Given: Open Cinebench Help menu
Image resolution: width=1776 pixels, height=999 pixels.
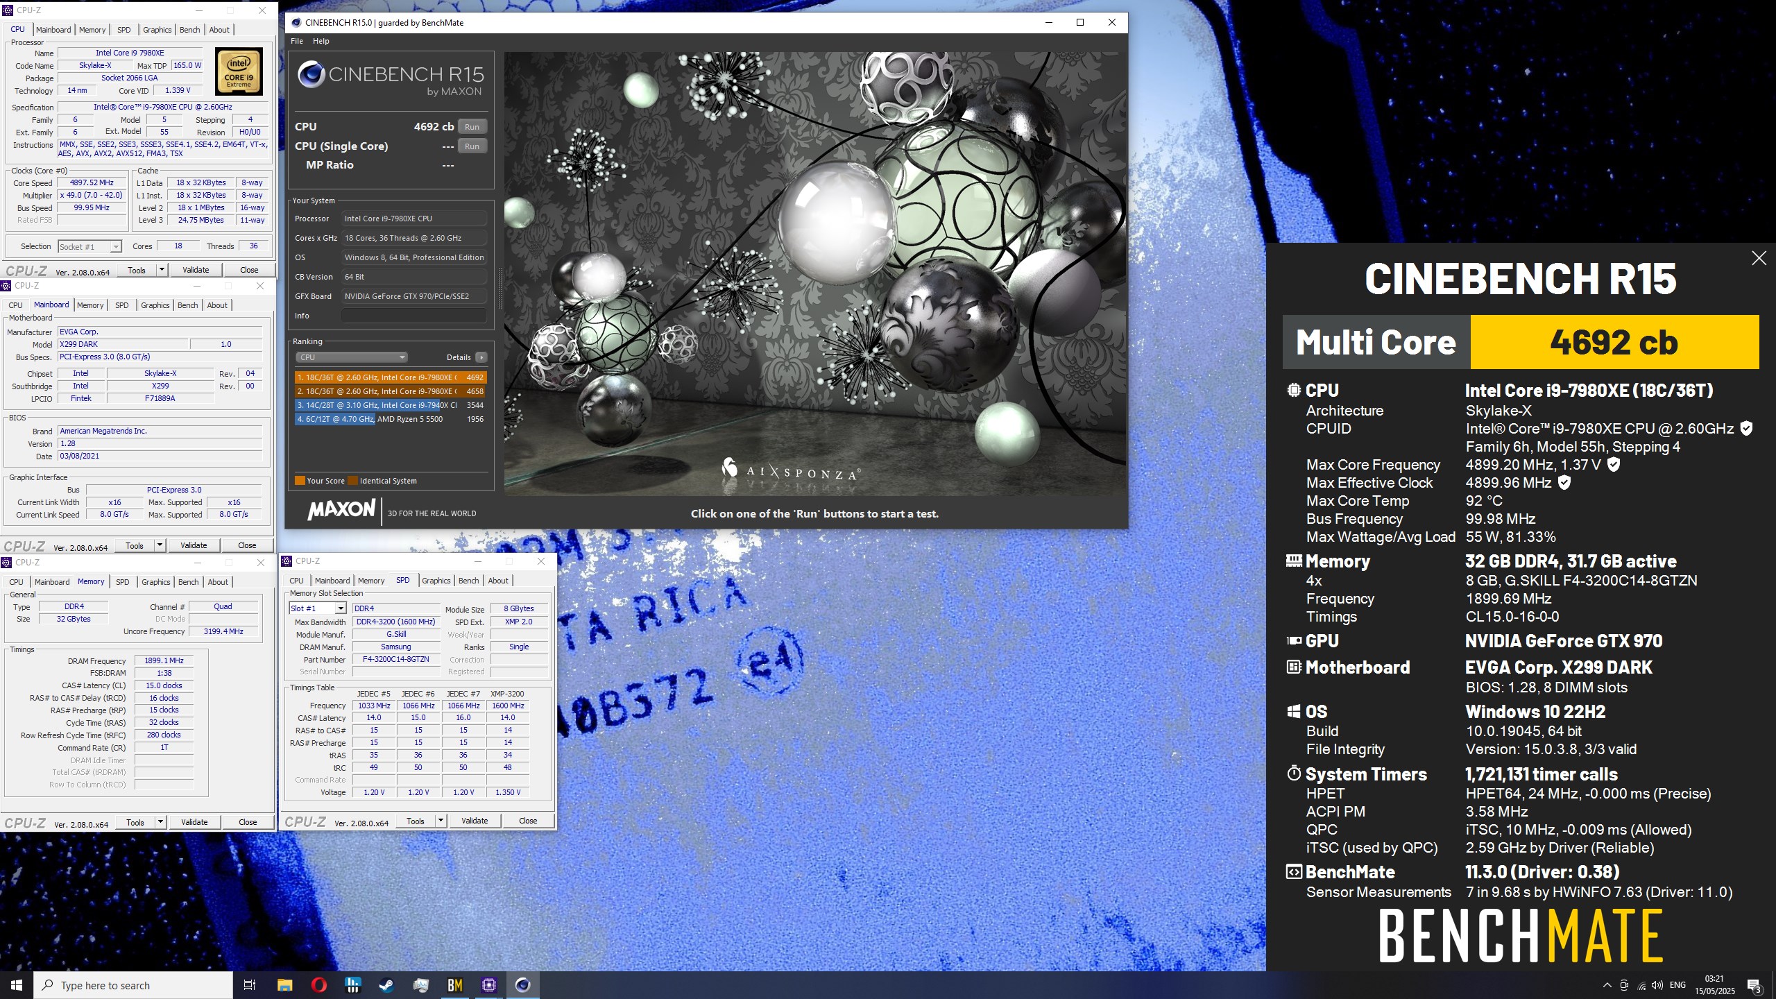Looking at the screenshot, I should point(321,41).
